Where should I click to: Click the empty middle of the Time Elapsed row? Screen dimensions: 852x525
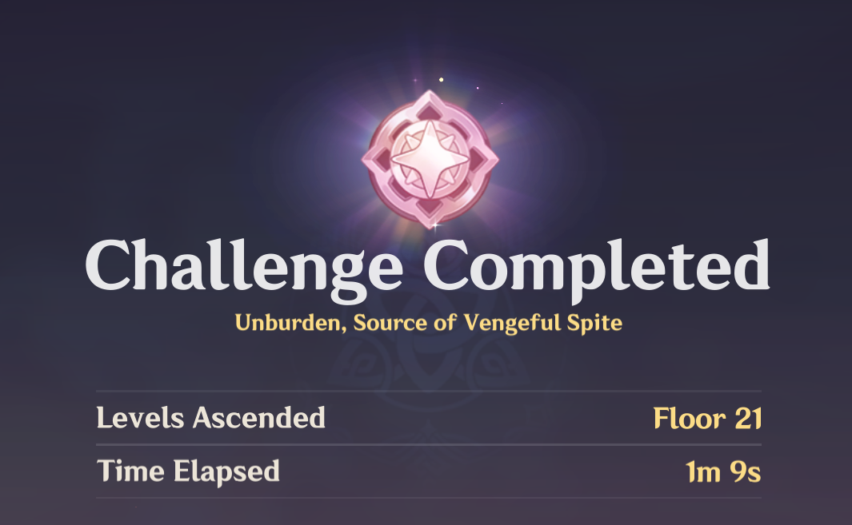click(480, 471)
